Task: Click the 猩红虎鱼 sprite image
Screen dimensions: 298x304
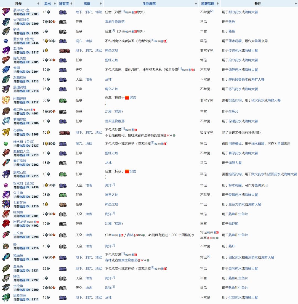Action: [6, 60]
